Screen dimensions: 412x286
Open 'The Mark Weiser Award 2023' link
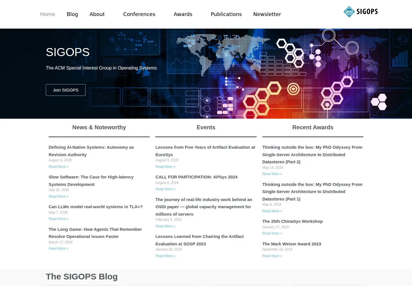292,244
